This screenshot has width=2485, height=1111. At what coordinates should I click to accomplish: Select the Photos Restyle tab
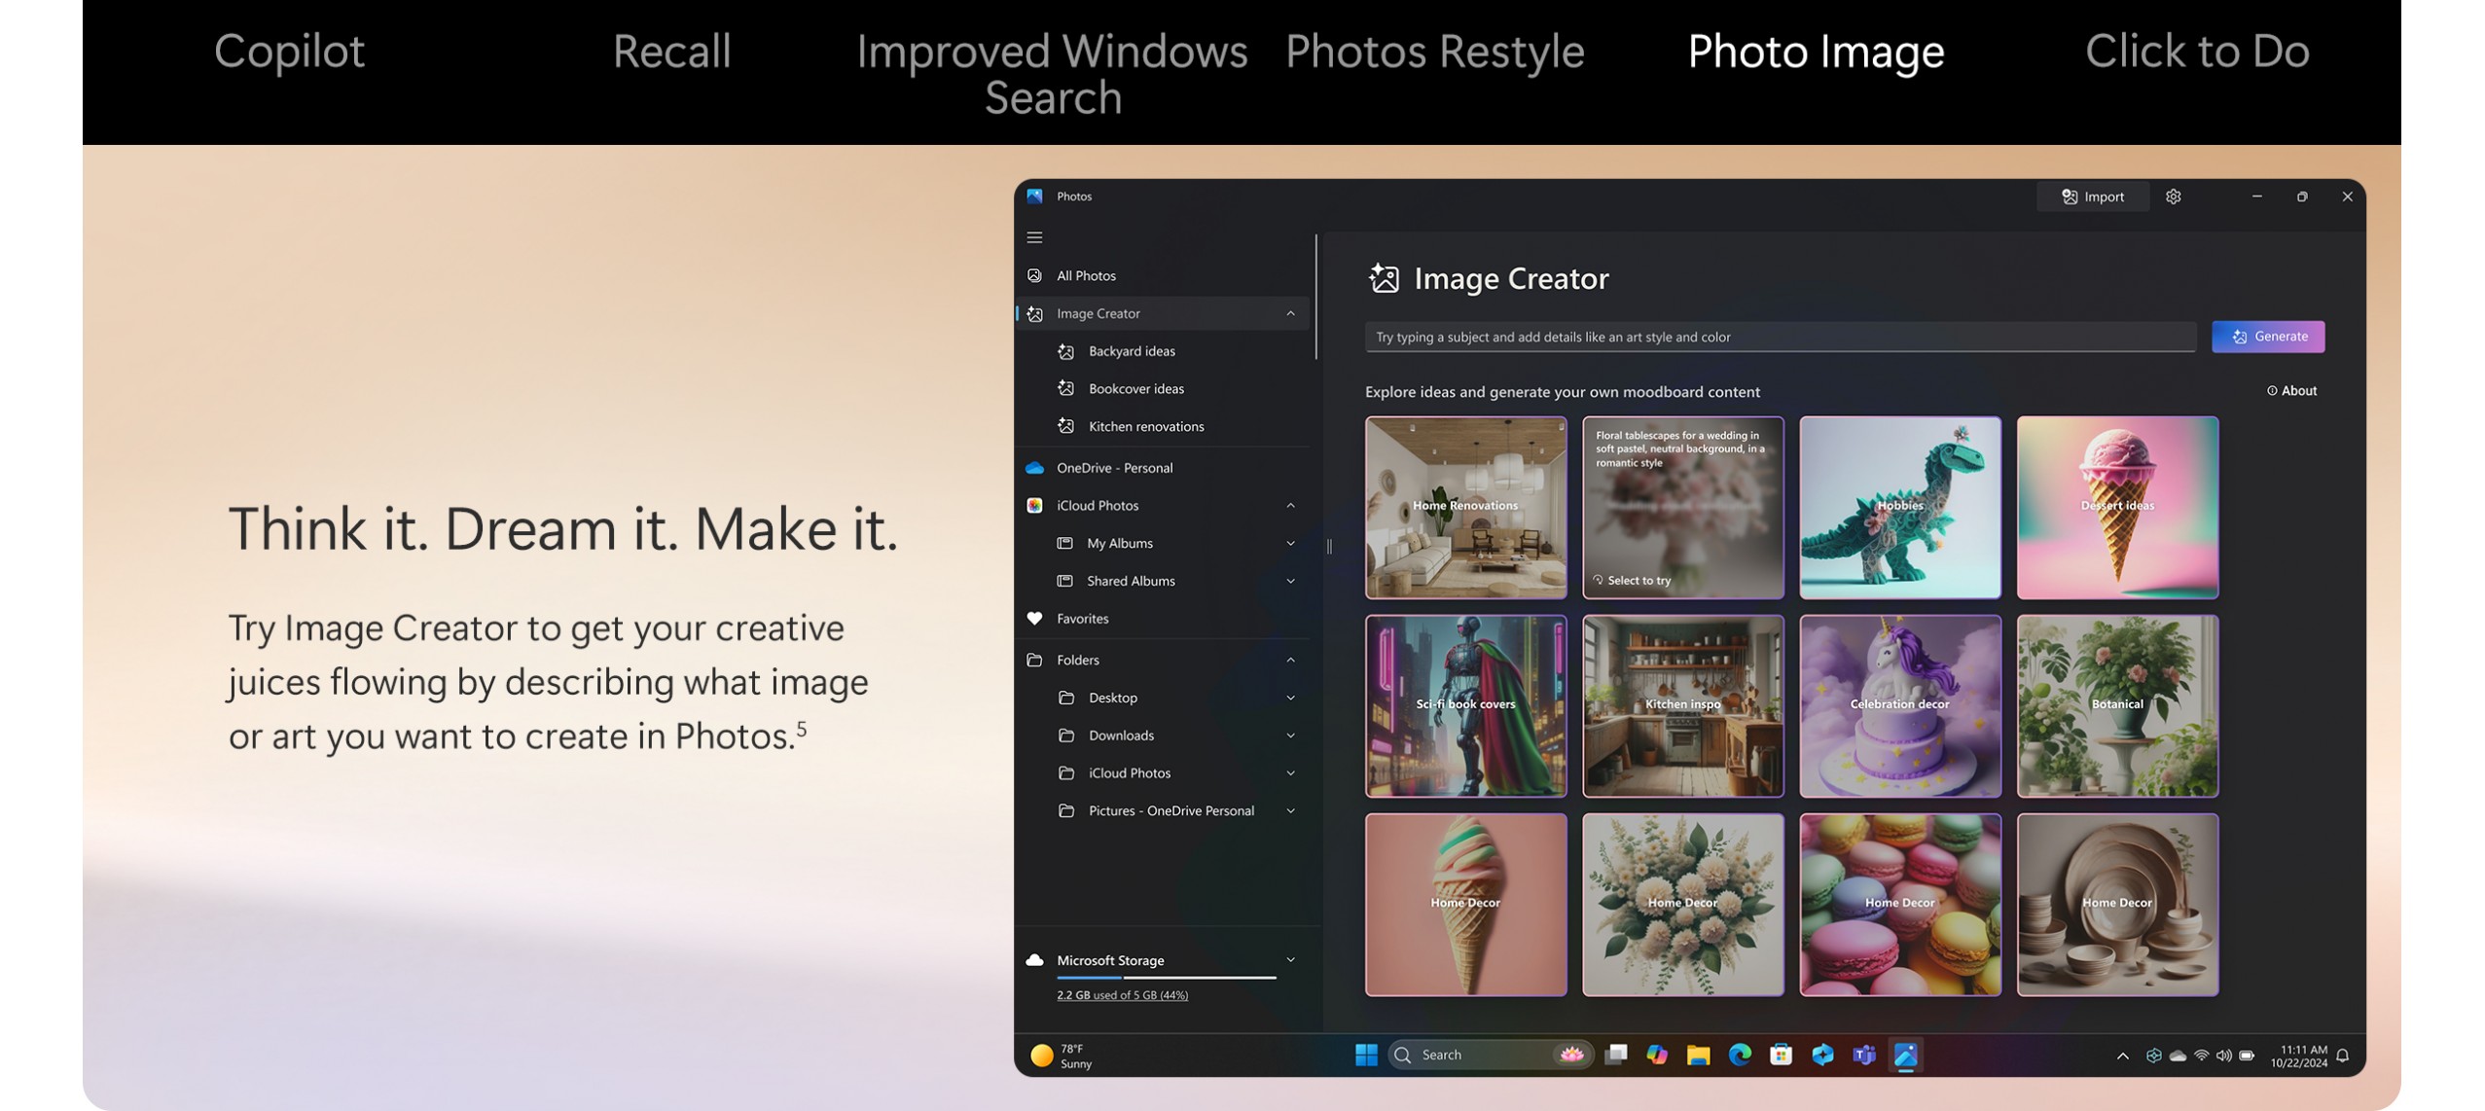(x=1434, y=52)
